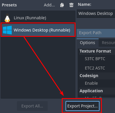
Task: Click the Presets header label
Action: tap(9, 5)
